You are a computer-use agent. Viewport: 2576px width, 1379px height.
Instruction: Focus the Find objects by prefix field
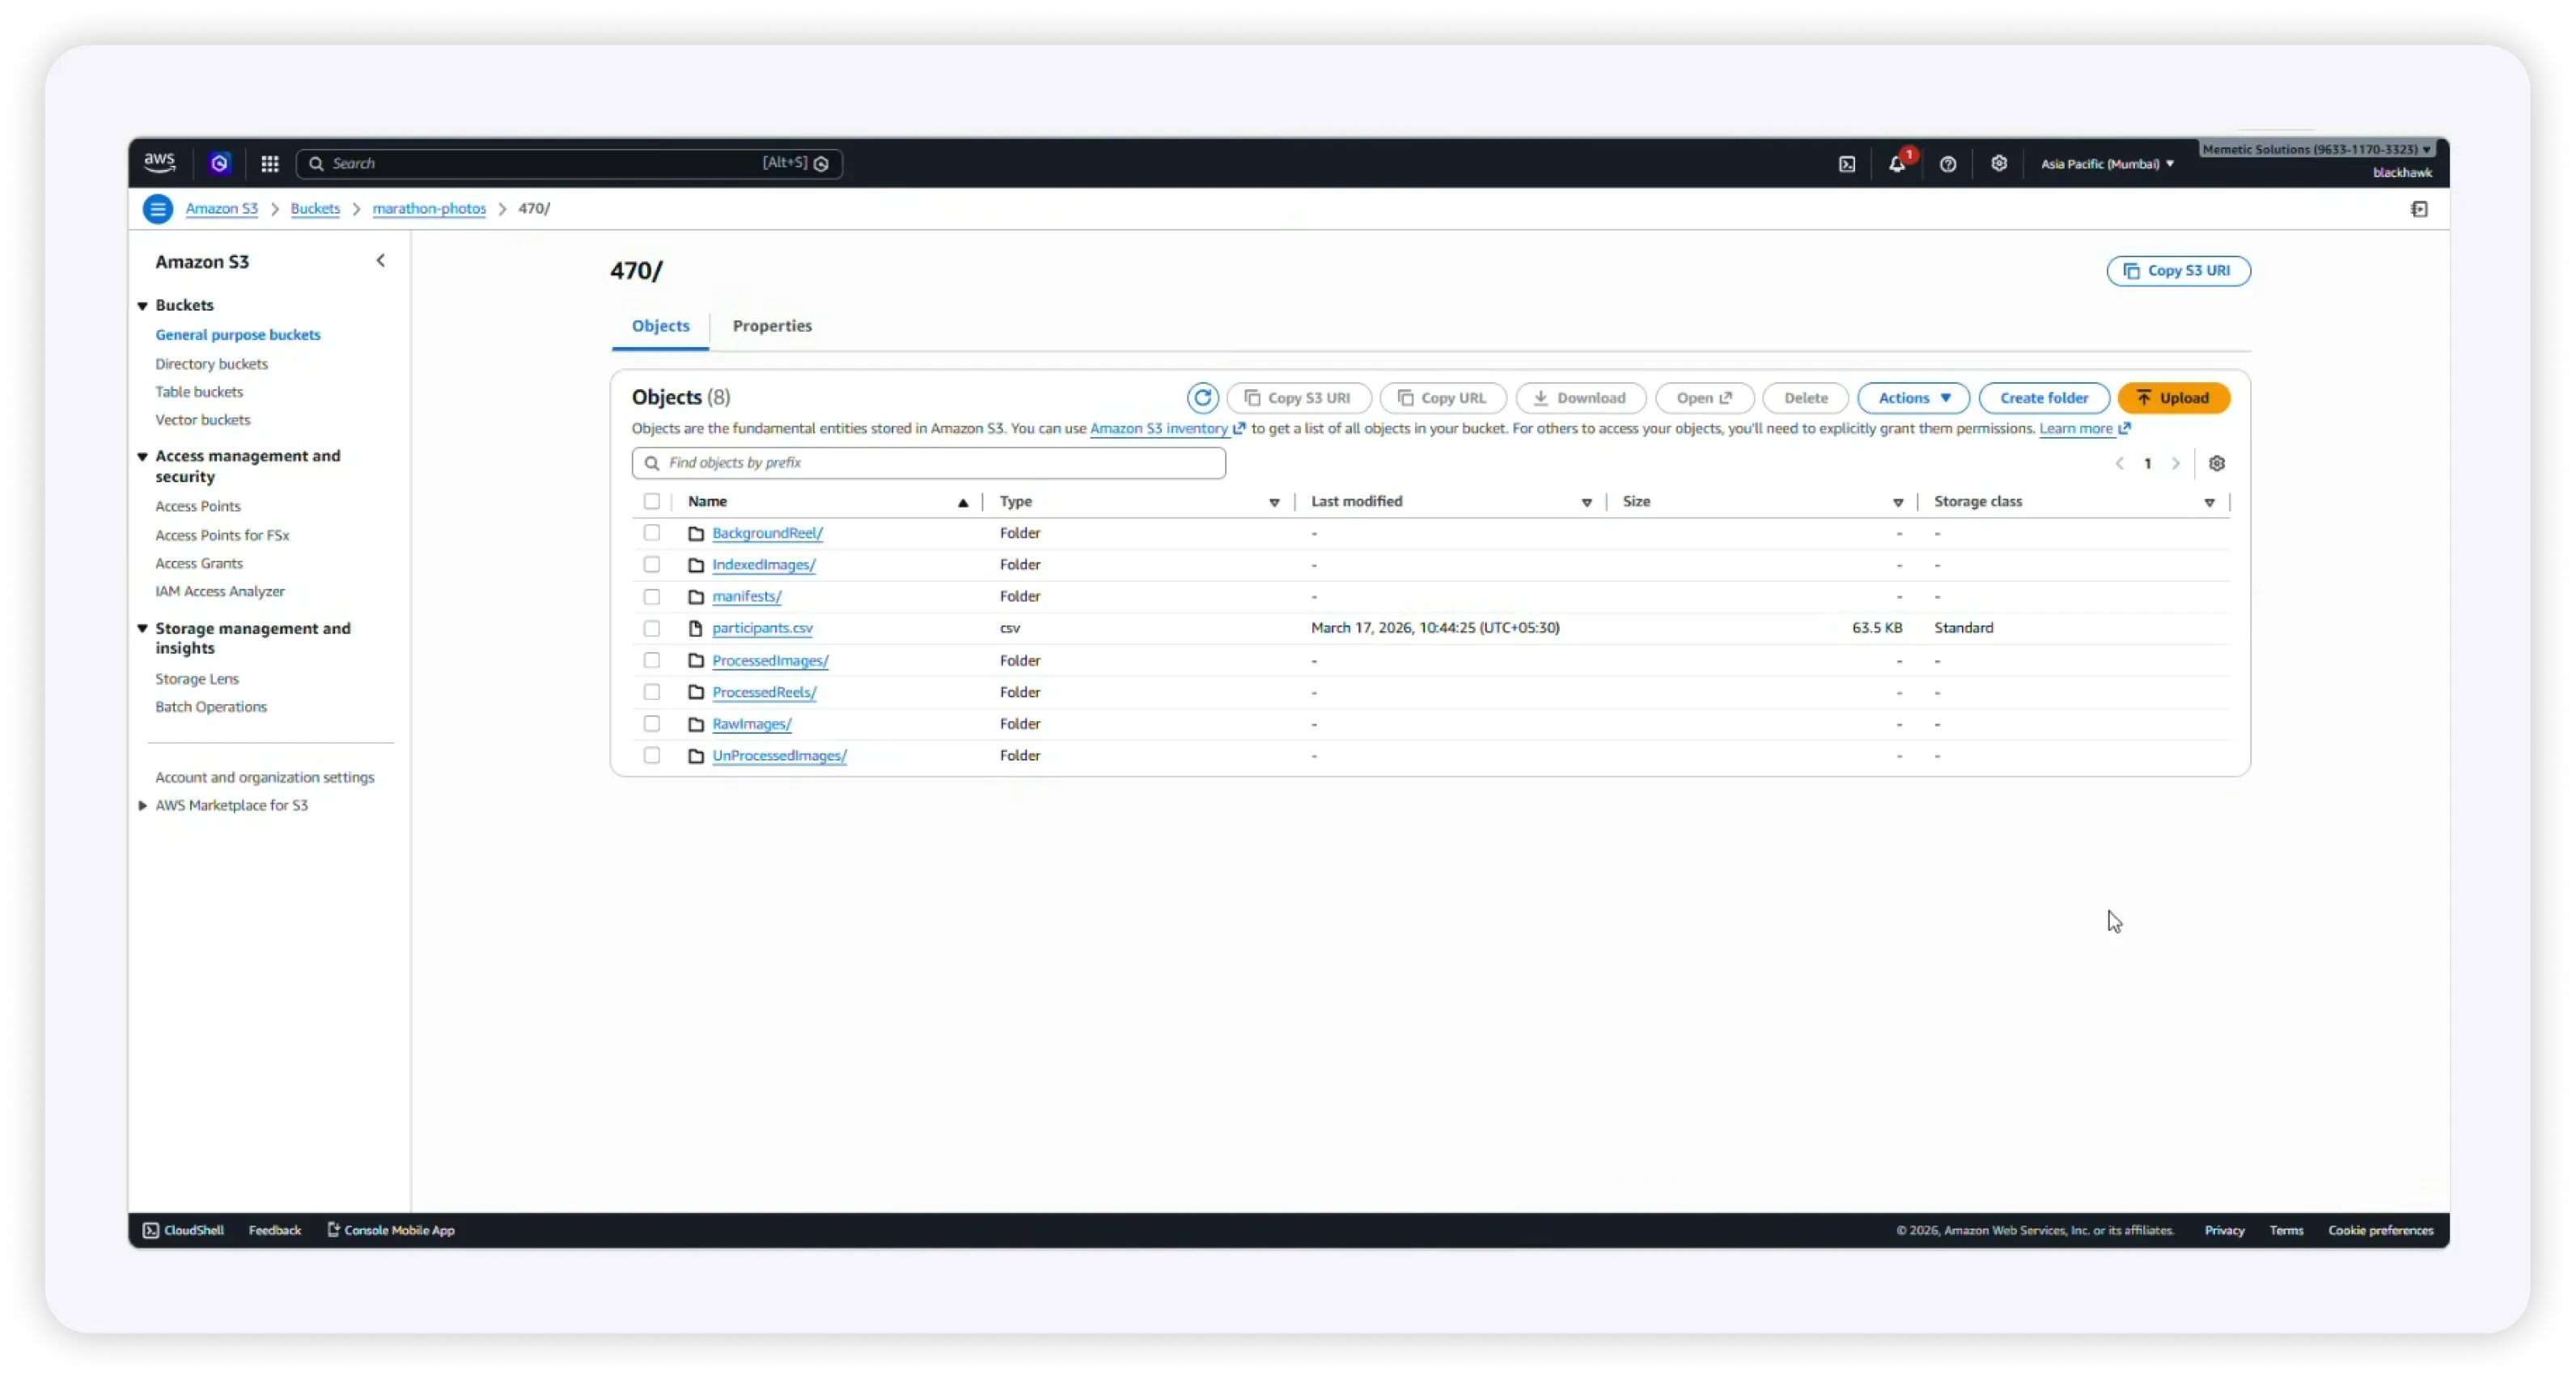929,463
